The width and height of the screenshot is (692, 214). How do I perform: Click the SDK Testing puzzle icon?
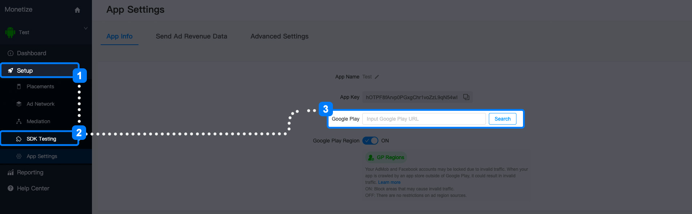point(19,139)
